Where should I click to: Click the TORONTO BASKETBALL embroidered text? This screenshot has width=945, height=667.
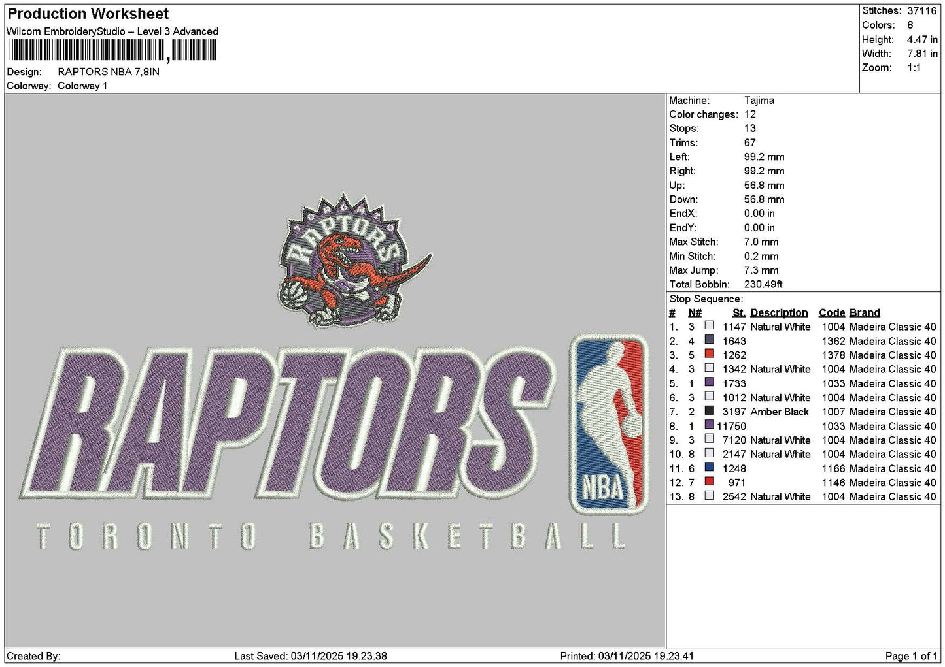(x=332, y=536)
